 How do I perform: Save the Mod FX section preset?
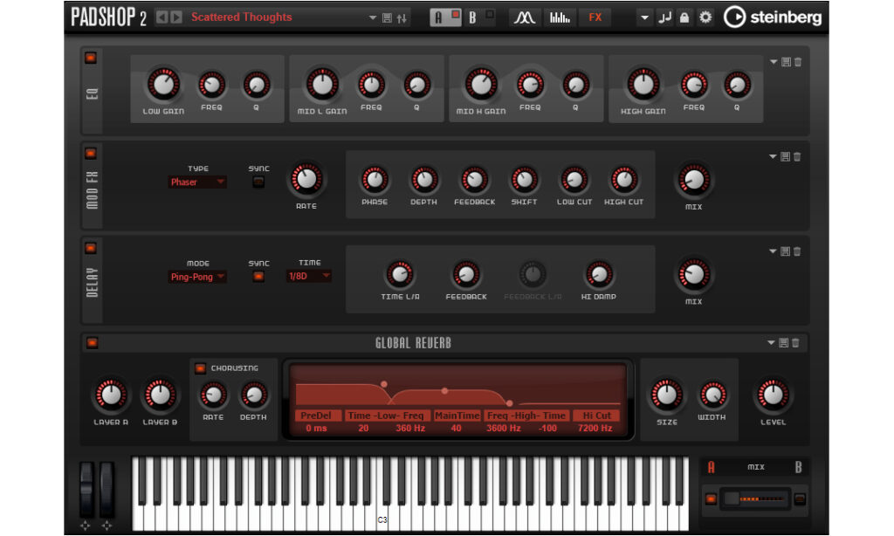coord(785,156)
